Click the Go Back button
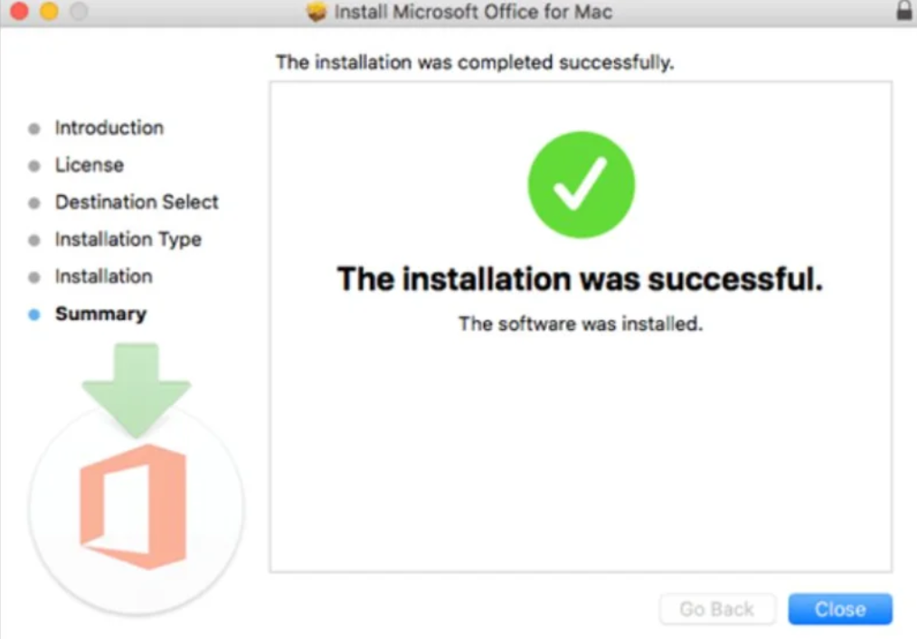 click(x=717, y=608)
